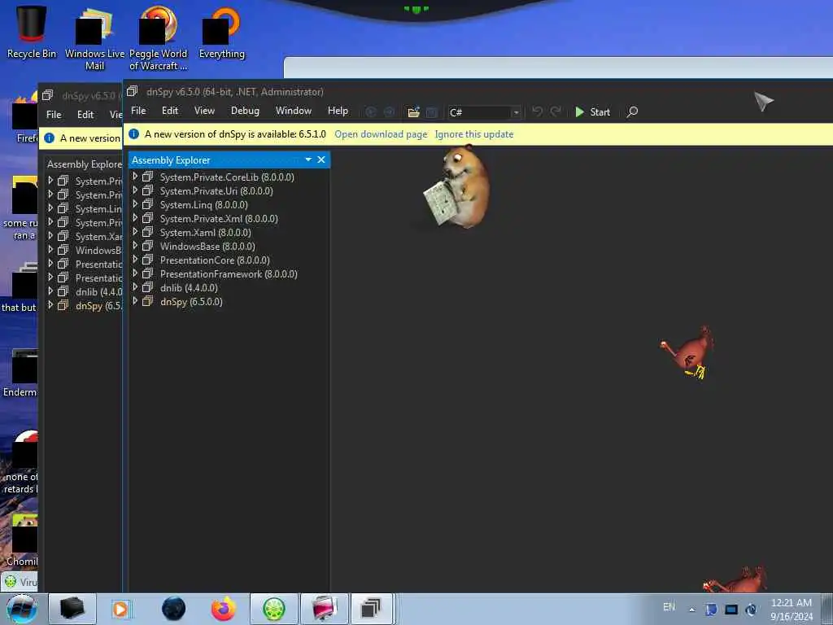Click assembly icon beside PresentationCore

pyautogui.click(x=148, y=260)
